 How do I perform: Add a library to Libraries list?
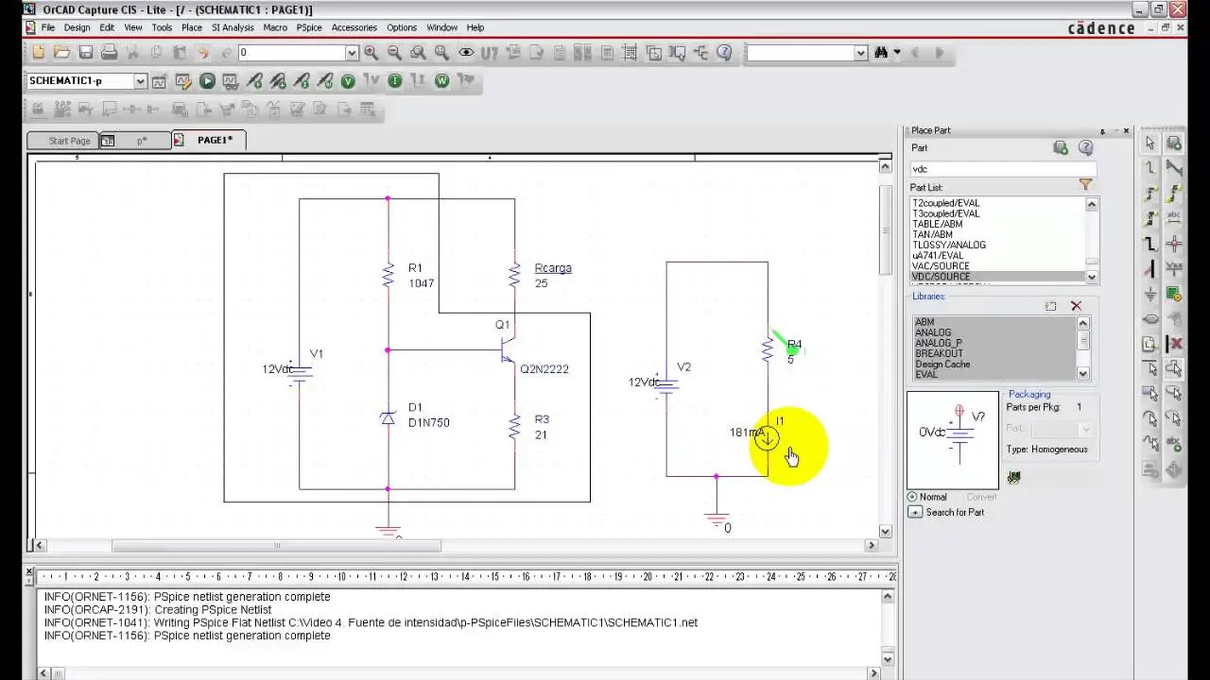click(x=1050, y=306)
